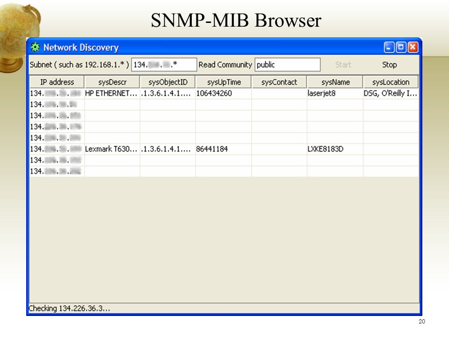Select the laserjet8 sysName cell
The width and height of the screenshot is (449, 337).
coord(335,94)
